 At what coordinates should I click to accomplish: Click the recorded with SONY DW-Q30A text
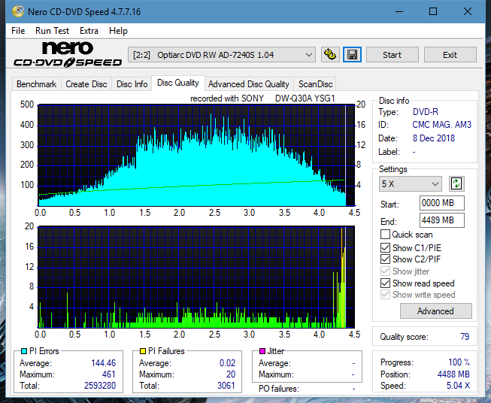click(262, 98)
